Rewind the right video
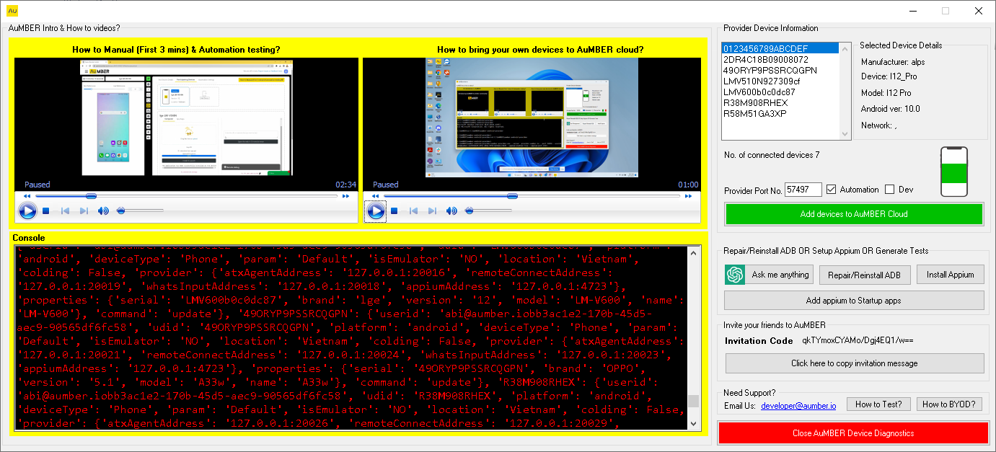Screen dimensions: 996x452 pyautogui.click(x=375, y=196)
